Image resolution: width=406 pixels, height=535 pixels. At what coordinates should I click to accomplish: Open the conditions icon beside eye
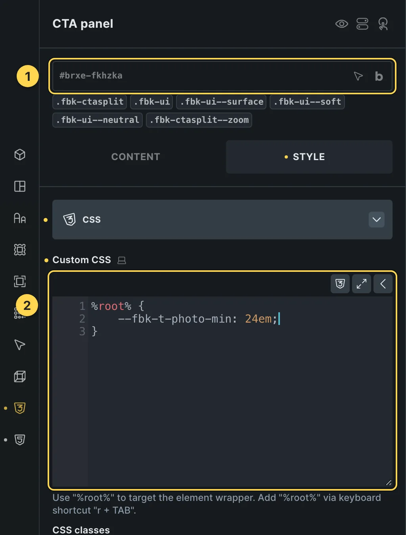362,24
